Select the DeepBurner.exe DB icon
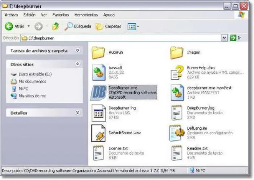The height and width of the screenshot is (180, 254). coord(98,93)
